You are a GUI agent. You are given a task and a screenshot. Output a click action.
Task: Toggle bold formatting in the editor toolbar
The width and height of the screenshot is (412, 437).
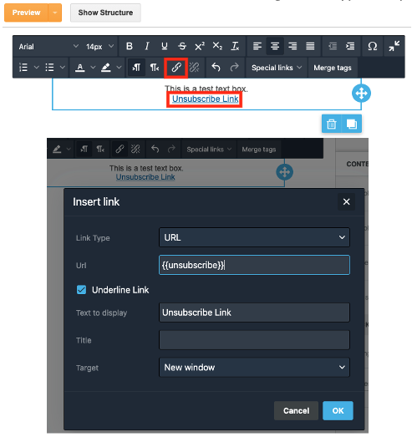129,46
